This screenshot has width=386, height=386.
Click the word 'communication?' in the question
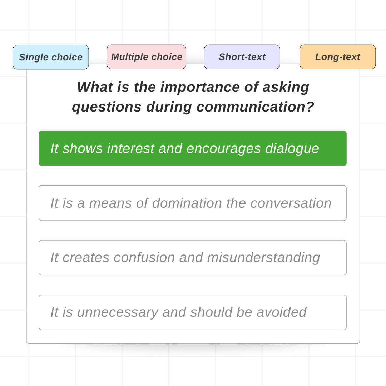[x=255, y=107]
